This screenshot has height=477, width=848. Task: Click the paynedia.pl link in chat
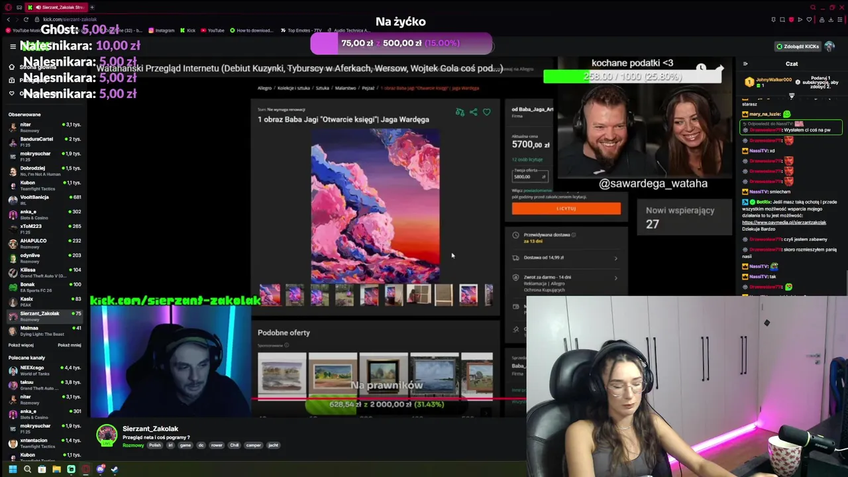pyautogui.click(x=784, y=223)
